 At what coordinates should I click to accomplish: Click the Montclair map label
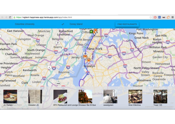44,31
